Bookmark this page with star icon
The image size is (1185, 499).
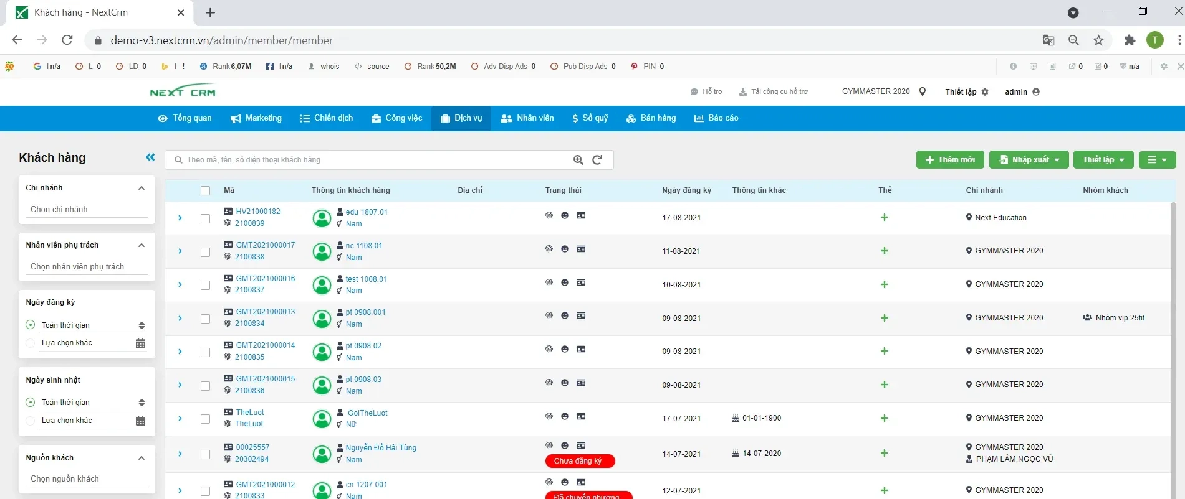click(1098, 40)
